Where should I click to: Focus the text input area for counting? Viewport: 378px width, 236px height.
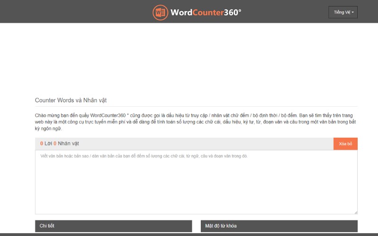pyautogui.click(x=196, y=182)
